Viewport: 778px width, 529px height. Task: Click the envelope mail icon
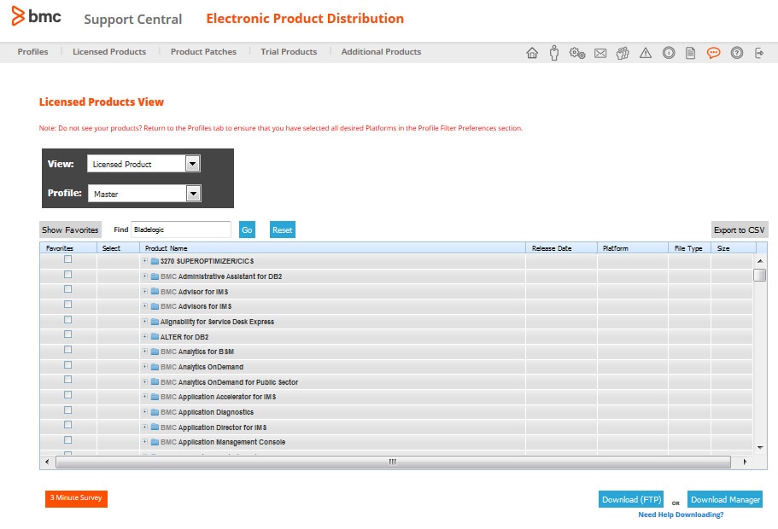point(600,53)
